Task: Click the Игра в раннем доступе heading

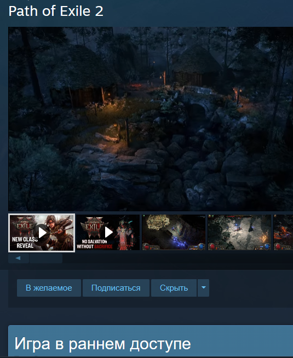Action: click(102, 344)
